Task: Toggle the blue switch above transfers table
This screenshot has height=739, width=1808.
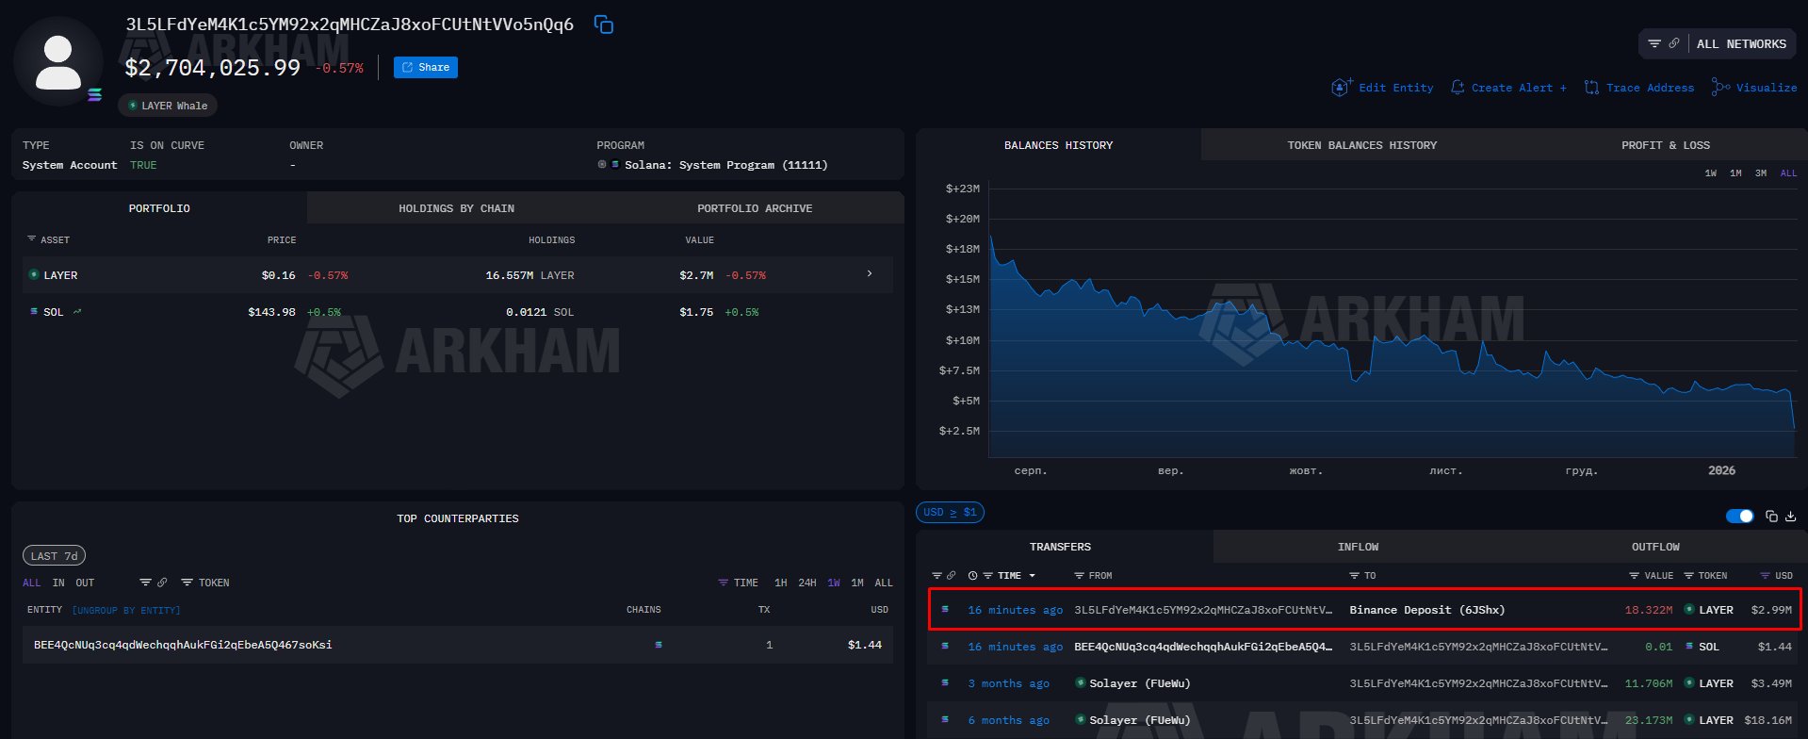Action: (1739, 517)
